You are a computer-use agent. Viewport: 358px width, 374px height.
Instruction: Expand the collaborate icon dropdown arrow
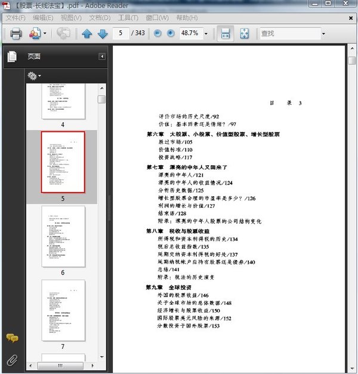[x=45, y=33]
